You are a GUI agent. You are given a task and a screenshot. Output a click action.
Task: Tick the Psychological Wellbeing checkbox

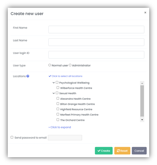(57, 82)
